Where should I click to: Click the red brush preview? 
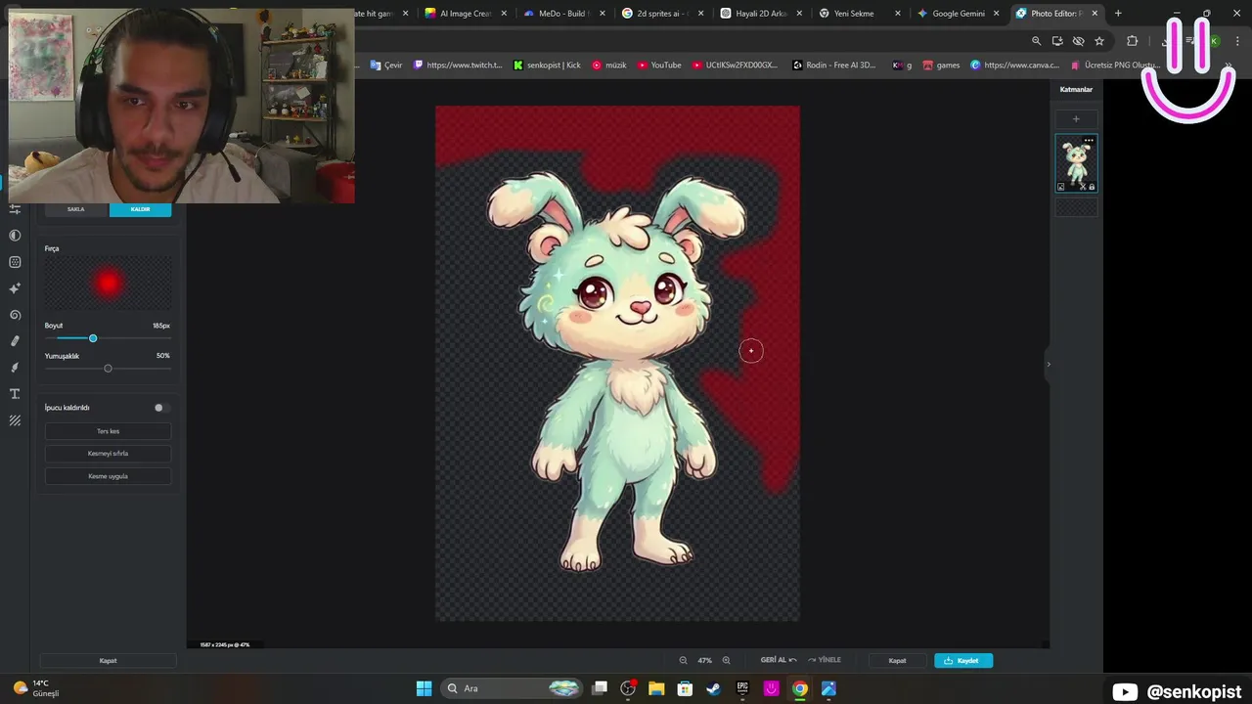pyautogui.click(x=108, y=283)
